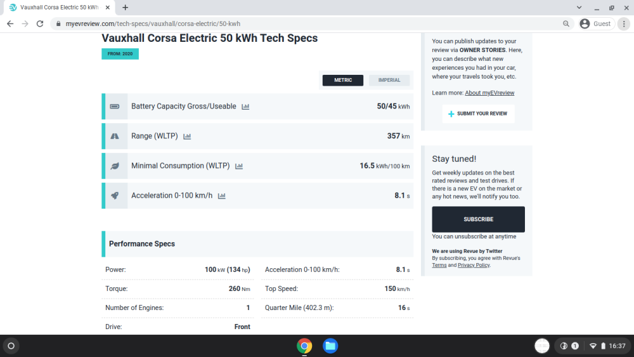
Task: Open chart icon next to Minimal Consumption (WLTP)
Action: coord(239,166)
